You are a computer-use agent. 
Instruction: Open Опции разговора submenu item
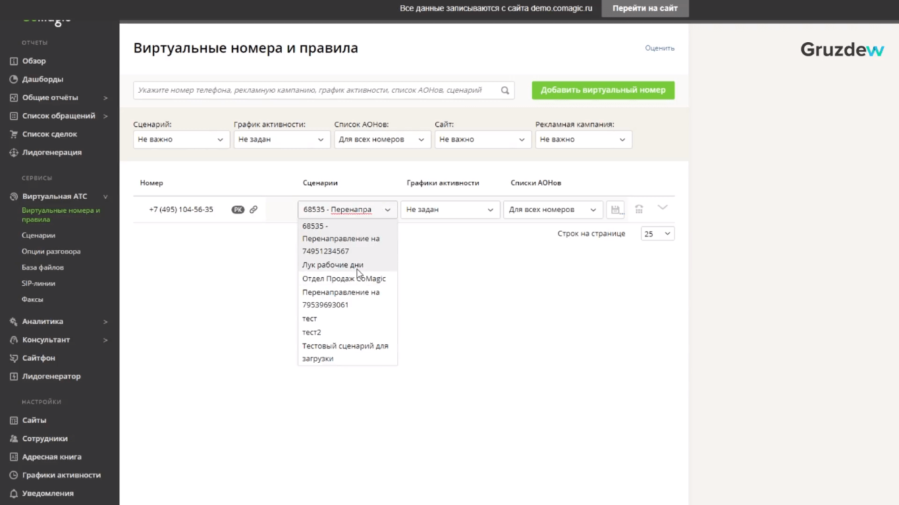click(51, 252)
